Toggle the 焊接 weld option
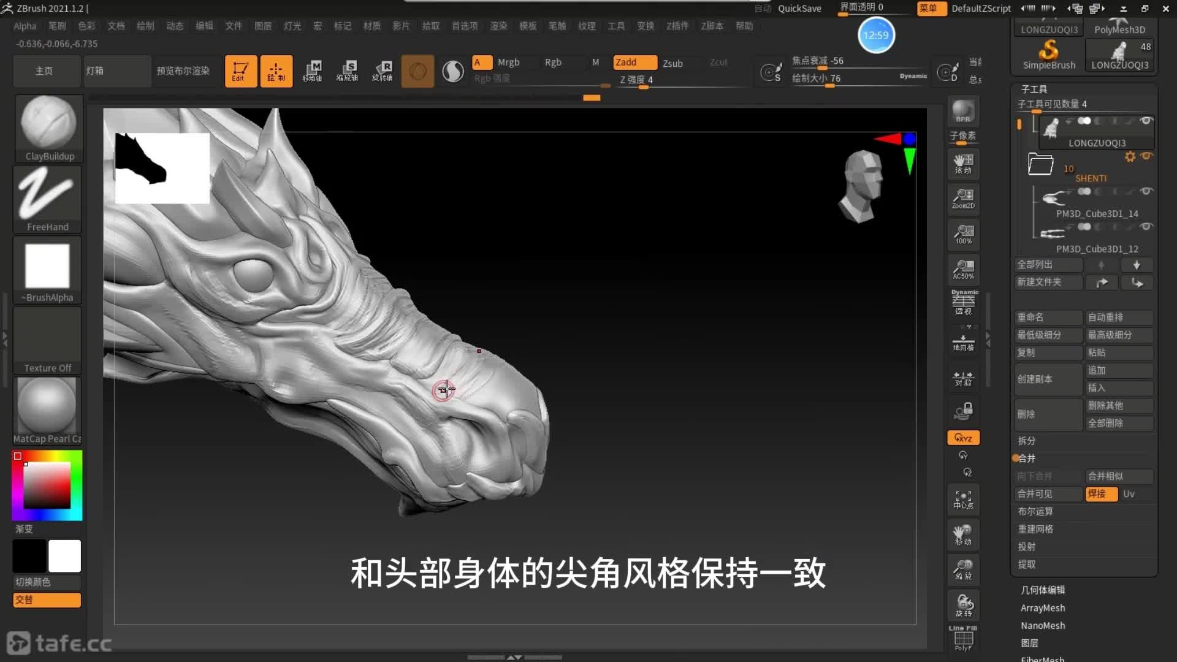Viewport: 1177px width, 662px height. pos(1101,494)
